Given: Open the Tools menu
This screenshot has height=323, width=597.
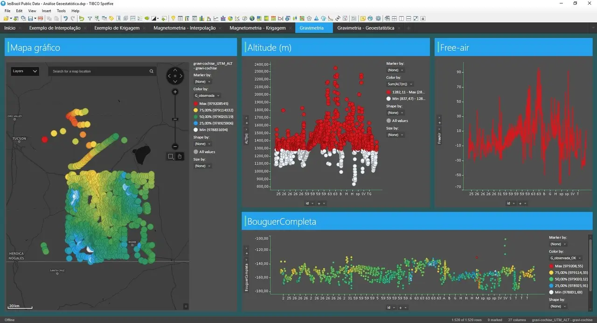Looking at the screenshot, I should (x=61, y=11).
